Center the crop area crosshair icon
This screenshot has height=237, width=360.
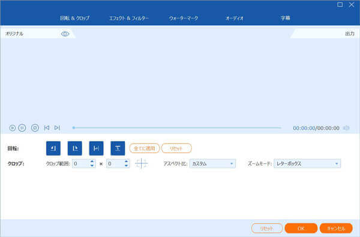tap(142, 163)
